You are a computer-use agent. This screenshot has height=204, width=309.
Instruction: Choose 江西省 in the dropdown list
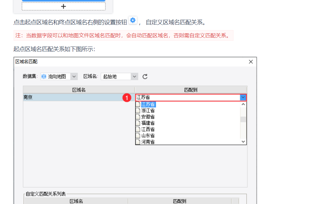[148, 129]
